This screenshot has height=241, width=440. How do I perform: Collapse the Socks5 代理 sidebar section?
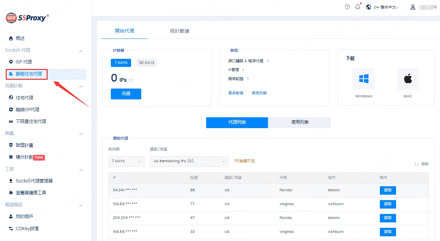(x=81, y=51)
